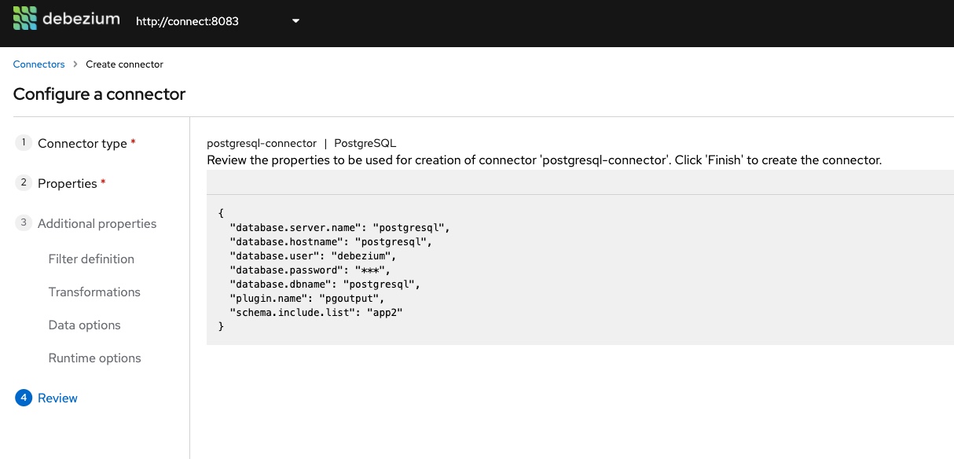Click the step 1 number badge
Screen dimensions: 954x459
tap(24, 142)
